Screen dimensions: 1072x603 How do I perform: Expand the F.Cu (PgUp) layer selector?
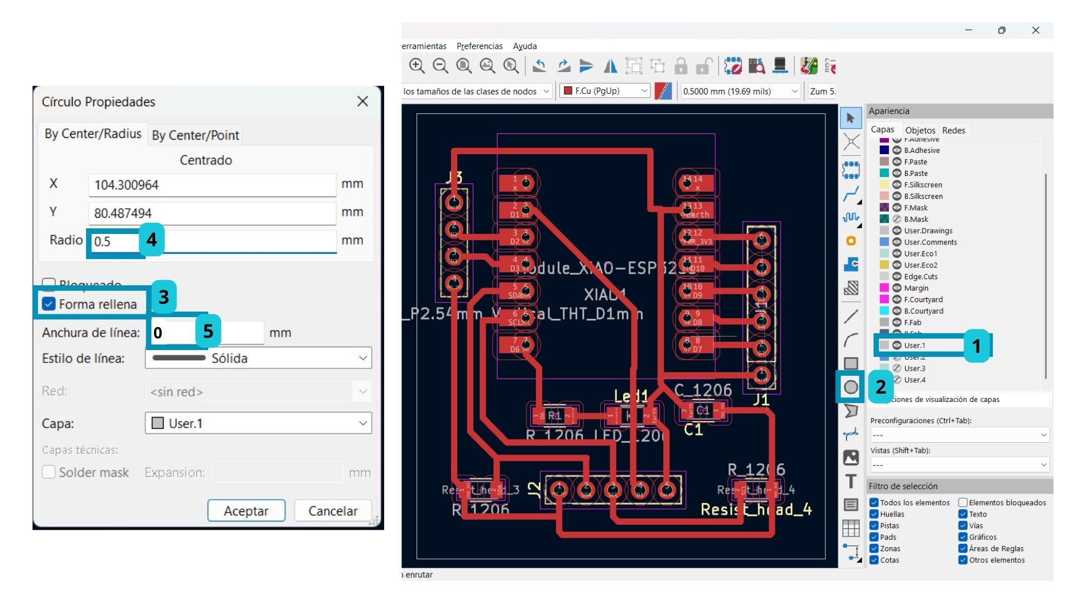point(605,90)
